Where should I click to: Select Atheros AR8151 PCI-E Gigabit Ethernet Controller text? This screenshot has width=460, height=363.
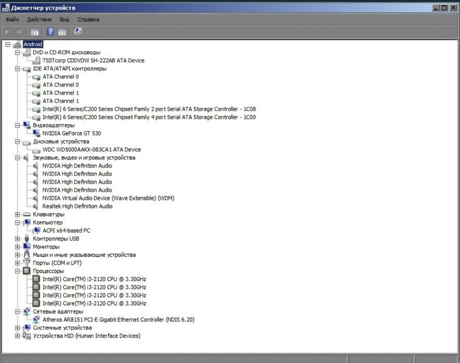pyautogui.click(x=119, y=319)
